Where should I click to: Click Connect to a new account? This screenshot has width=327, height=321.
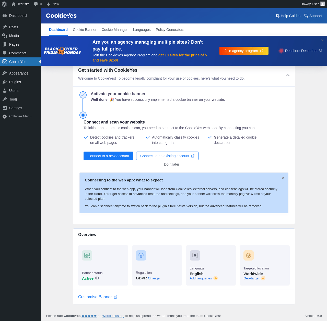(x=108, y=156)
